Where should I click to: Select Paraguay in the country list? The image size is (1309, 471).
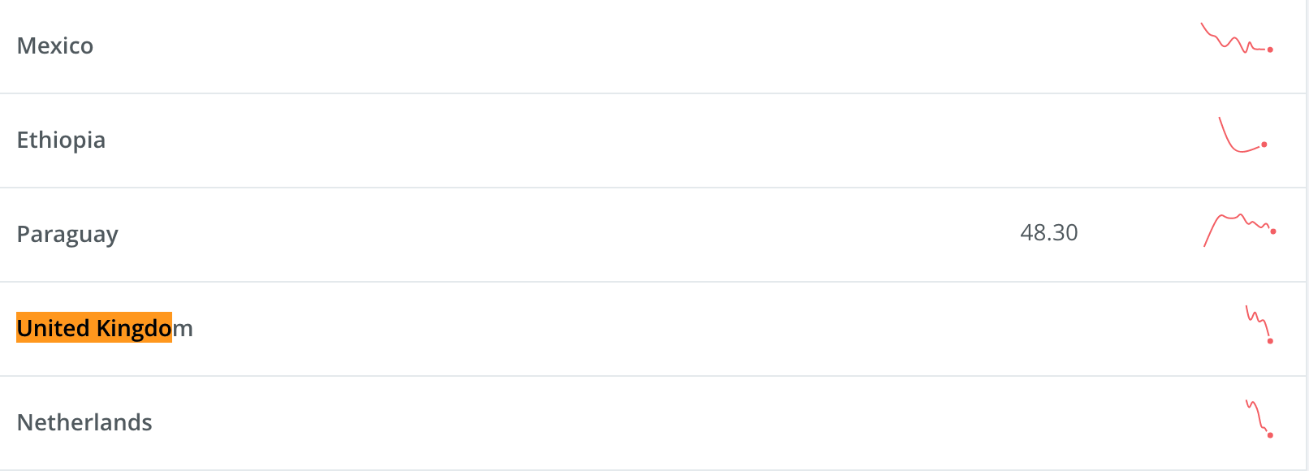pos(67,234)
